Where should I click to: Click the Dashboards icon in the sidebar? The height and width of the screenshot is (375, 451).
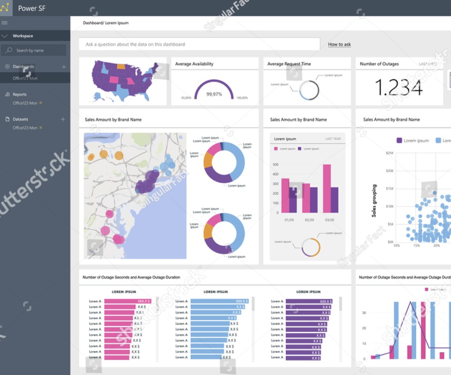(x=7, y=66)
